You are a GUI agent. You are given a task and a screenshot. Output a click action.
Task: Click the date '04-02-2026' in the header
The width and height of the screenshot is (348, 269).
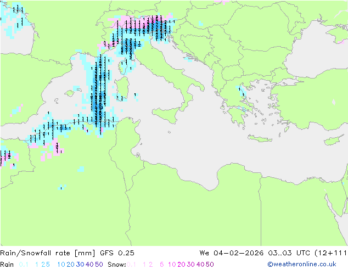[239, 253]
